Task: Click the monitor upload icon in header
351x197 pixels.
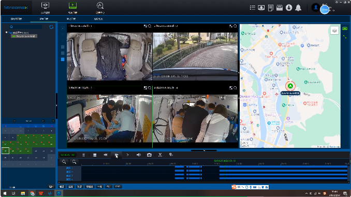Action: pyautogui.click(x=261, y=8)
